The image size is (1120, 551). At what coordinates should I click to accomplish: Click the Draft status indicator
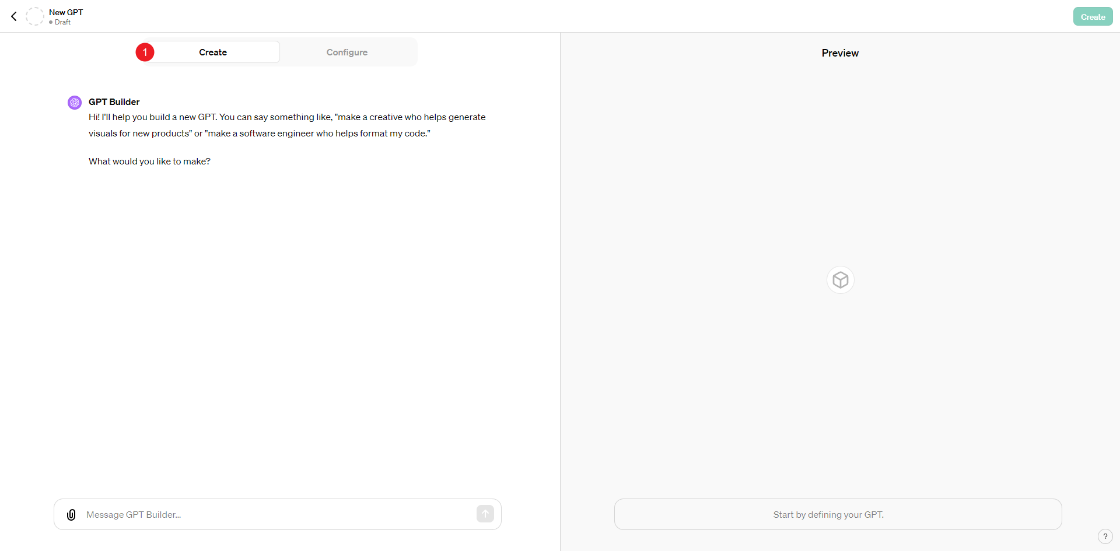(x=60, y=22)
